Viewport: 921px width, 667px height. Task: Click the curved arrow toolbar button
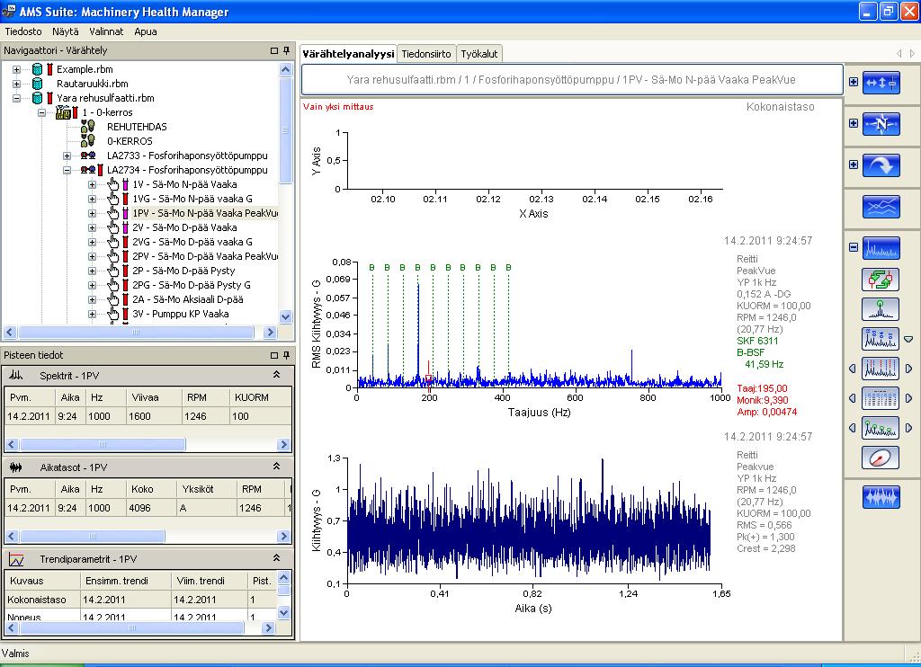881,165
